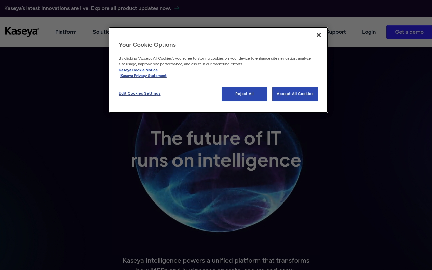The height and width of the screenshot is (270, 432).
Task: Accept all cookies in the dialog
Action: [x=295, y=94]
